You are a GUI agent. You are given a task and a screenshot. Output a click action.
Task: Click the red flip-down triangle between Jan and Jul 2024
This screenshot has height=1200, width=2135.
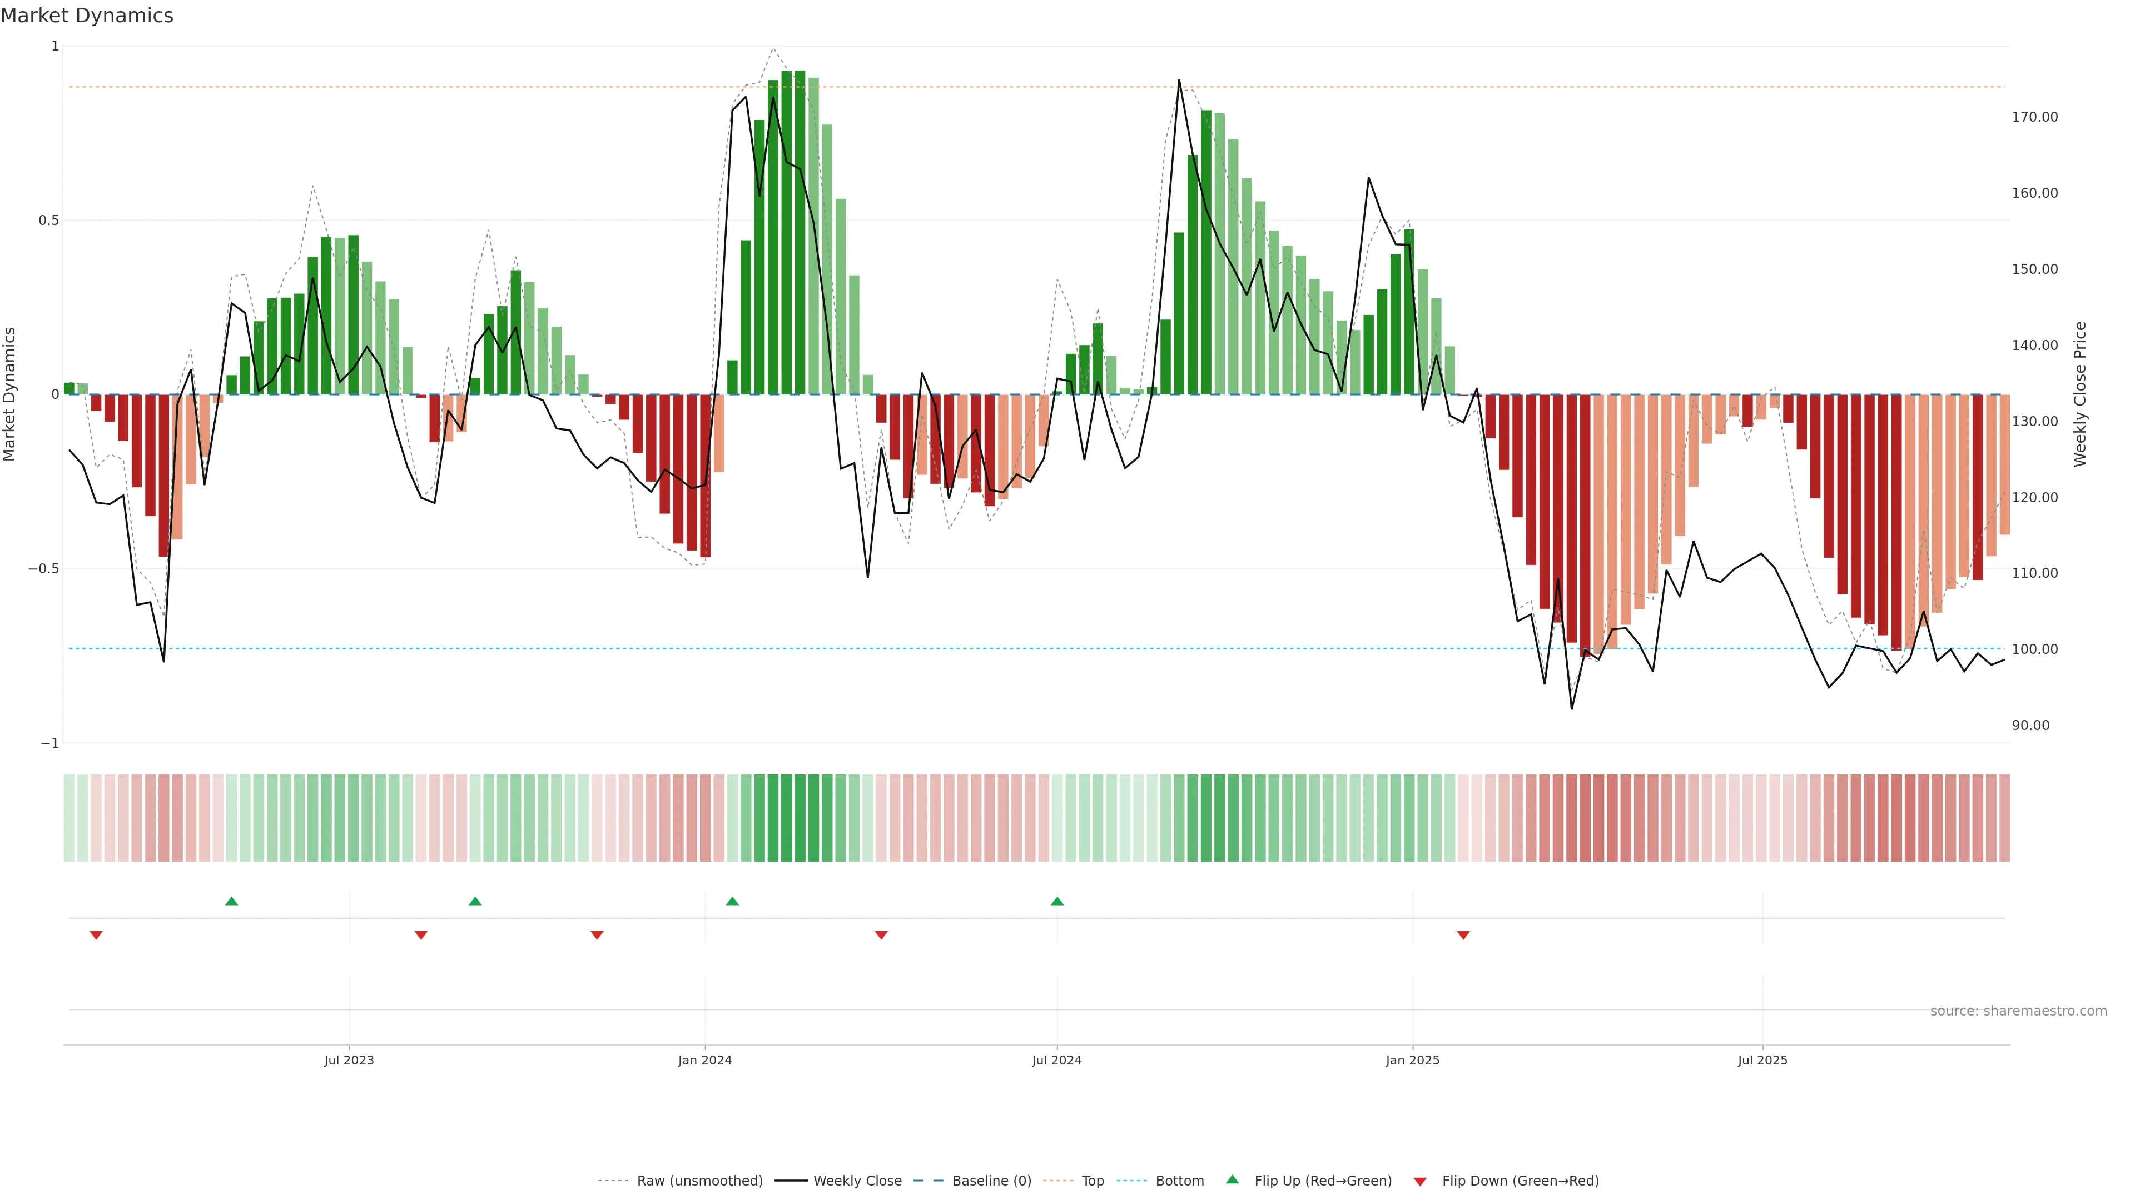click(x=881, y=935)
